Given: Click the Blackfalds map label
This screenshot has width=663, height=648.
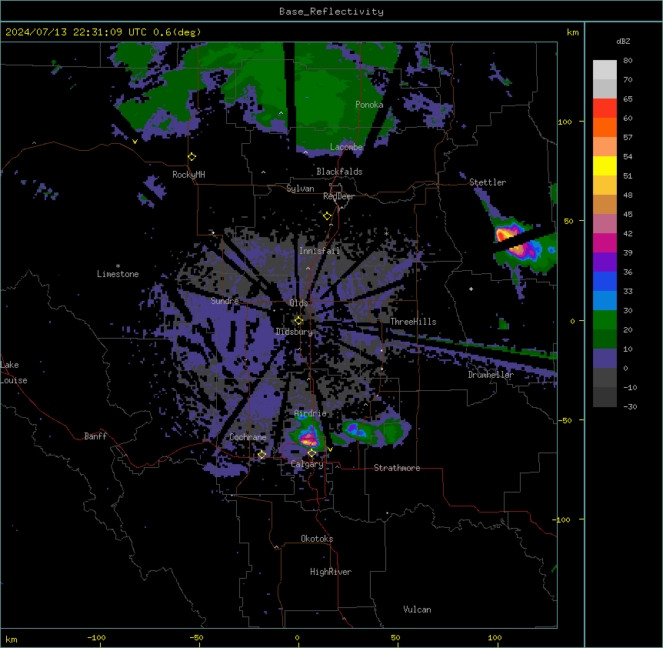Looking at the screenshot, I should click(339, 172).
